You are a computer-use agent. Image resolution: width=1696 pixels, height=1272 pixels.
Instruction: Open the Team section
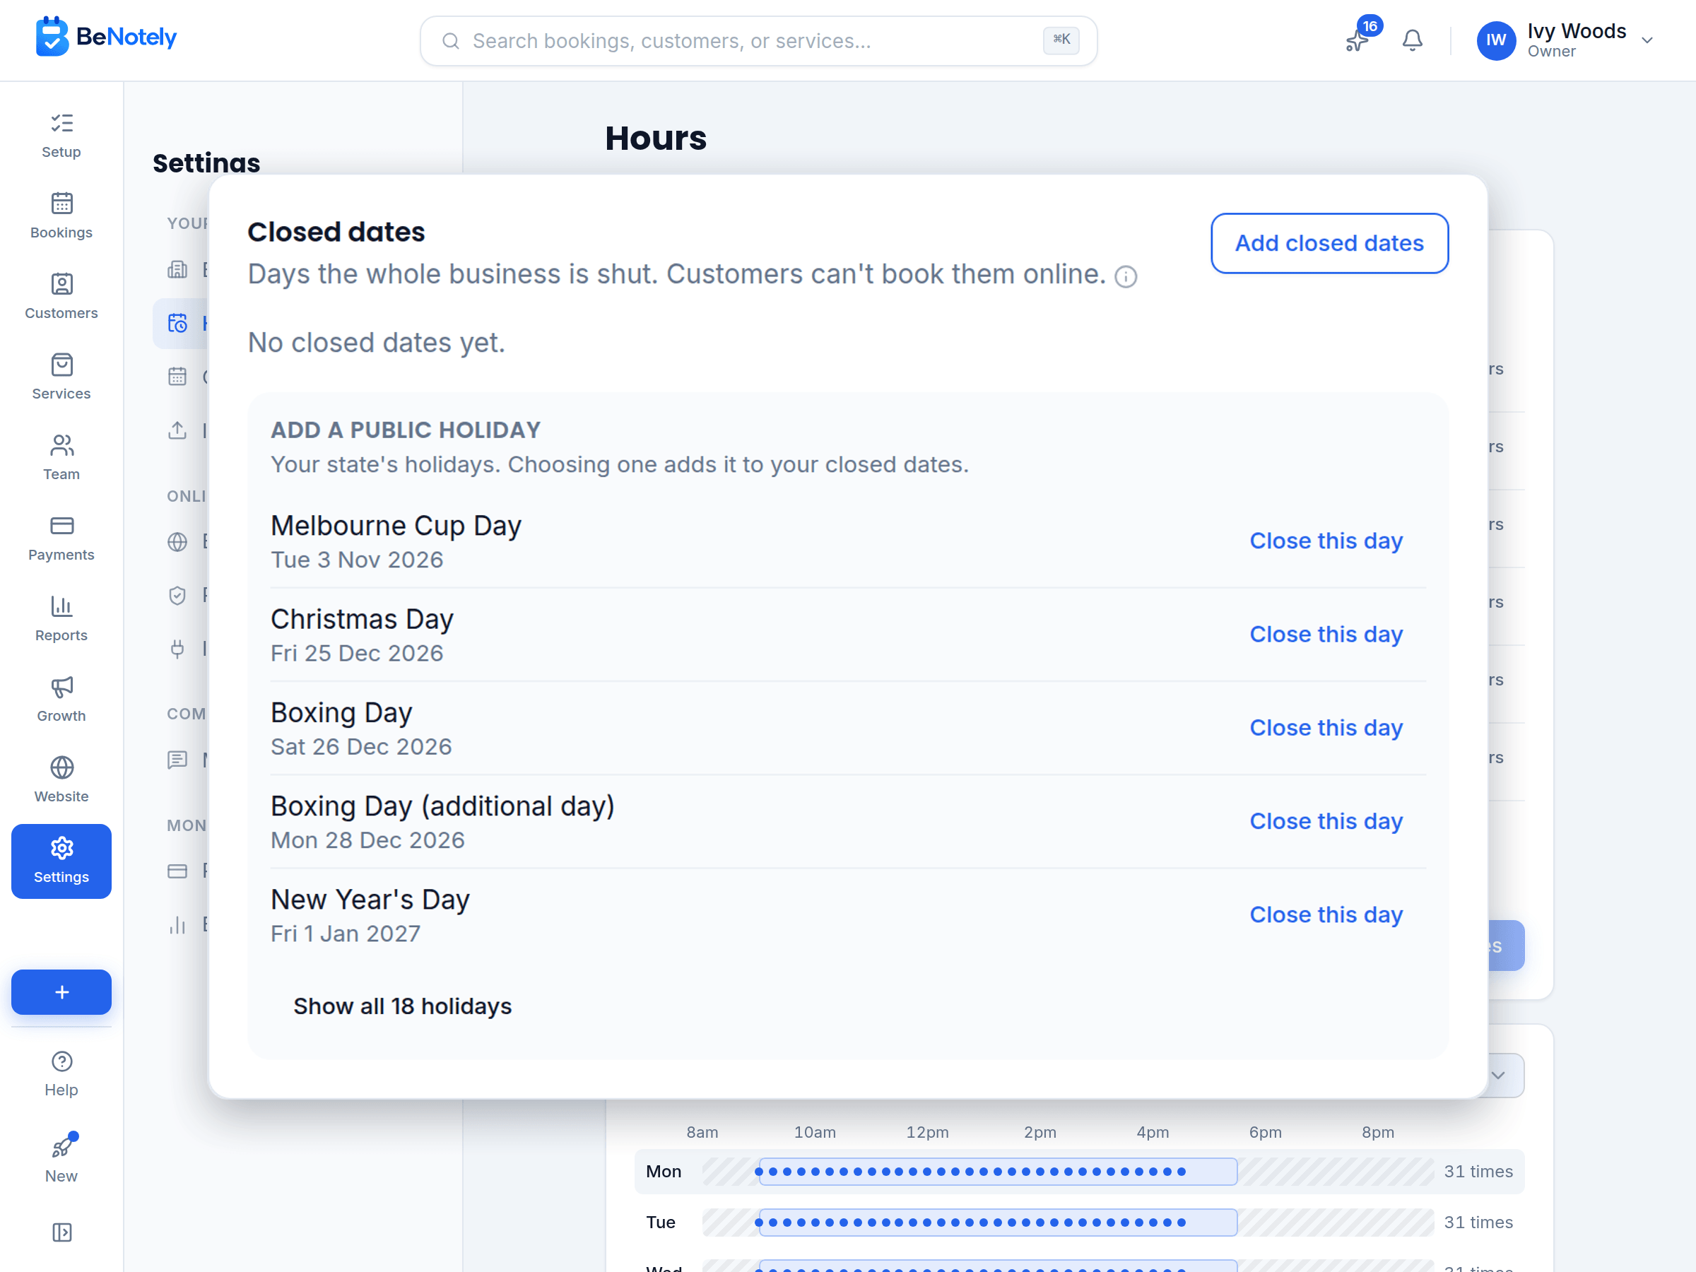coord(61,457)
